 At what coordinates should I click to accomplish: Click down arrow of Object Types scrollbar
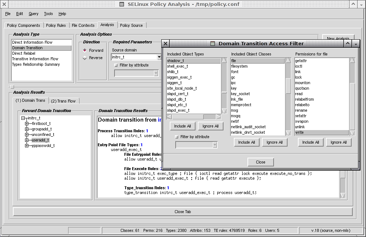click(224, 111)
